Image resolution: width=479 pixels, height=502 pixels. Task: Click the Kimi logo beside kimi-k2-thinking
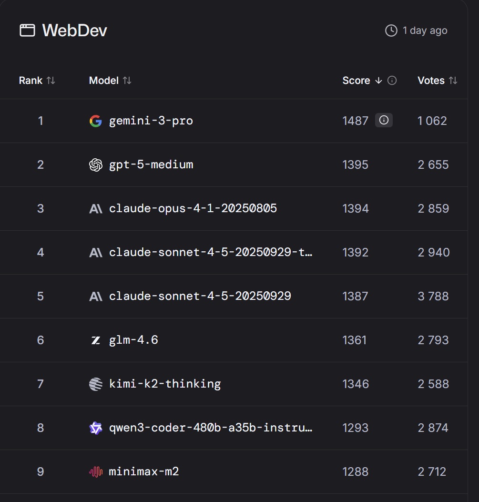click(x=96, y=384)
